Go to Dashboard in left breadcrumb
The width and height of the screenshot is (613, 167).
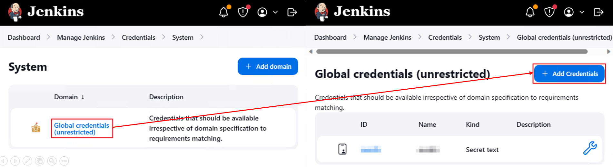tap(24, 37)
